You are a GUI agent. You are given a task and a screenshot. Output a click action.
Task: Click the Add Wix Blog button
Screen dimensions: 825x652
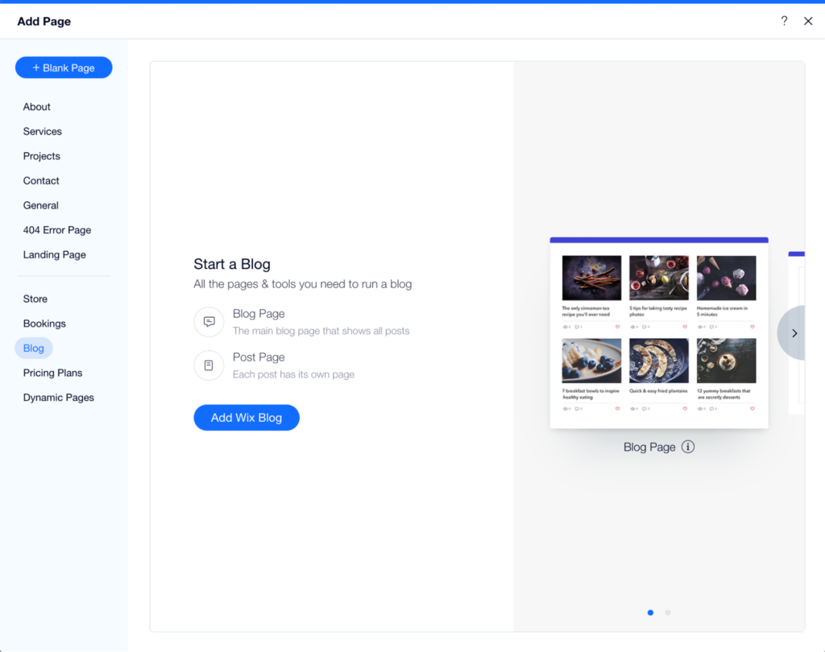click(247, 418)
